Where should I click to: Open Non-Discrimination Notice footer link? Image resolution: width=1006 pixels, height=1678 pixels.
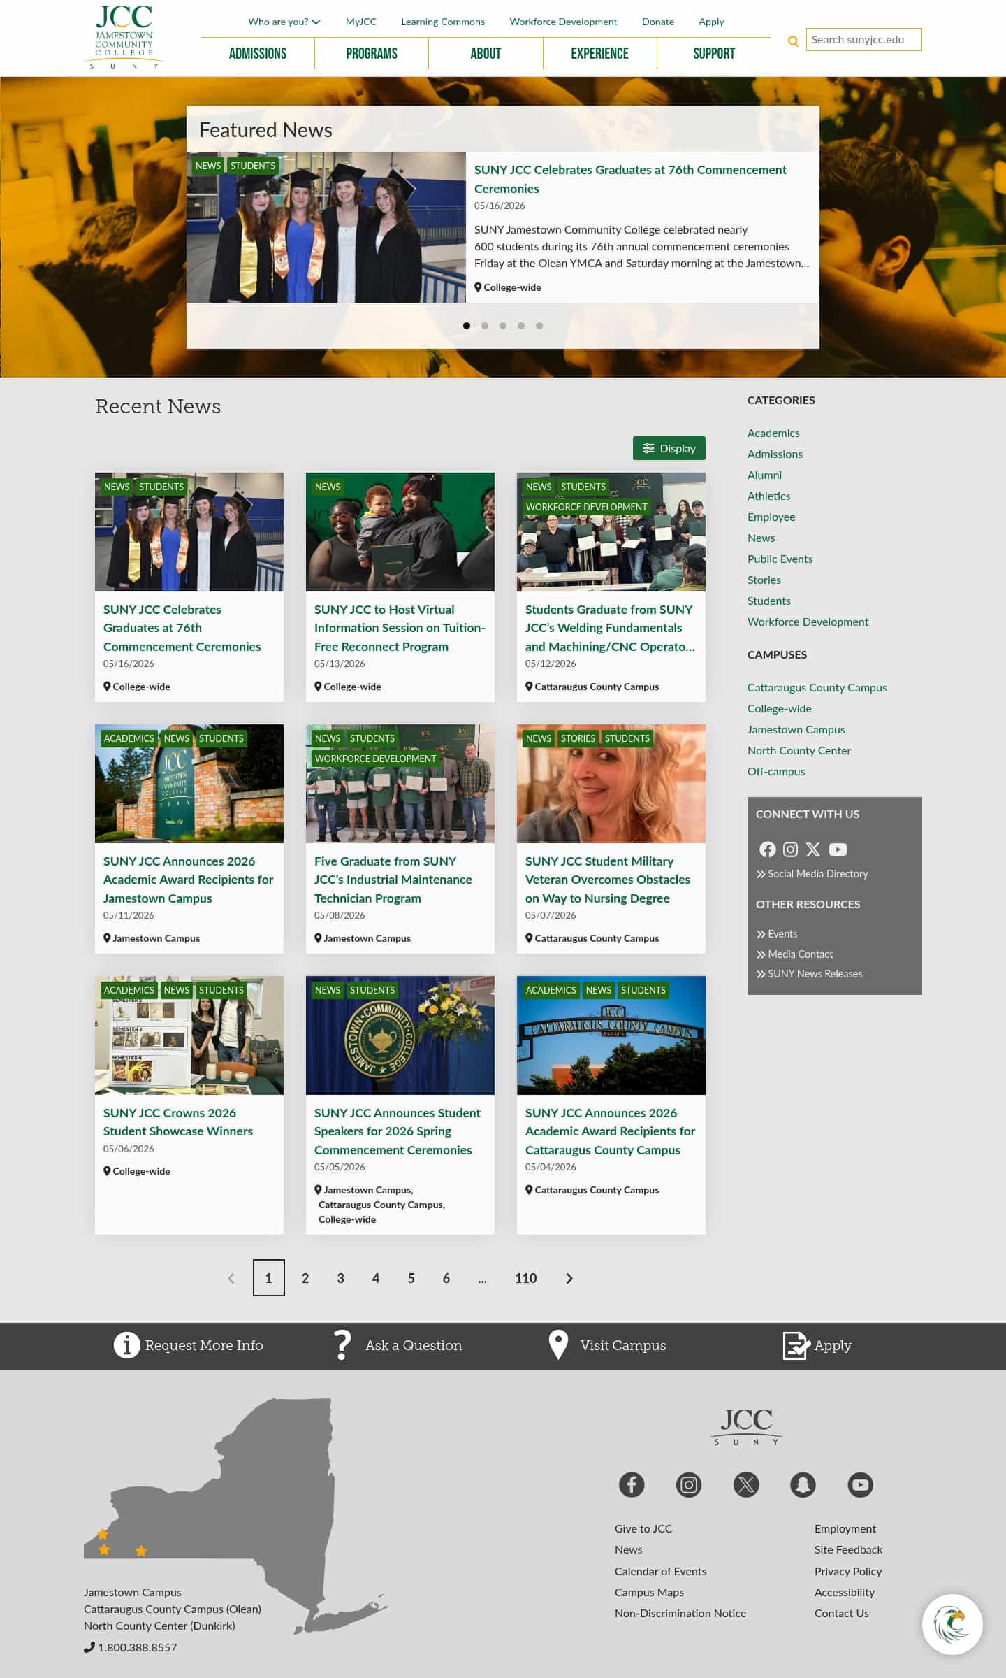pyautogui.click(x=680, y=1613)
